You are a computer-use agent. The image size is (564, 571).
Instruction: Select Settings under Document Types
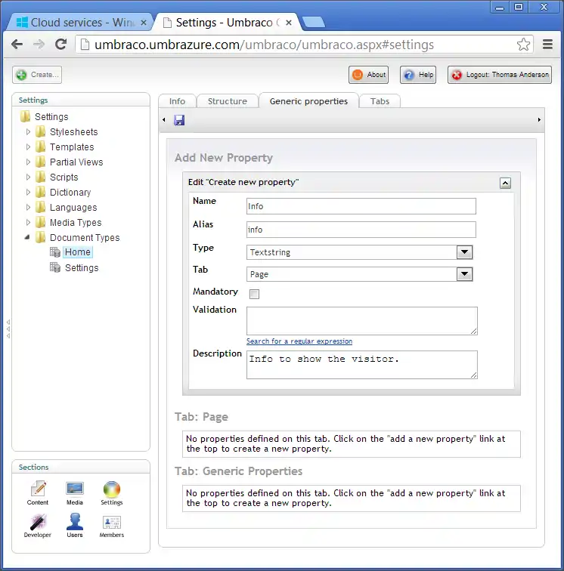[x=82, y=267]
